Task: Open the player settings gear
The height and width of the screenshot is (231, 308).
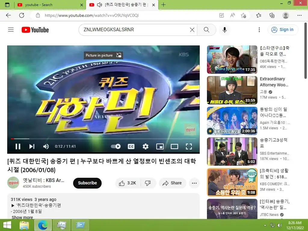Action: pos(145,146)
